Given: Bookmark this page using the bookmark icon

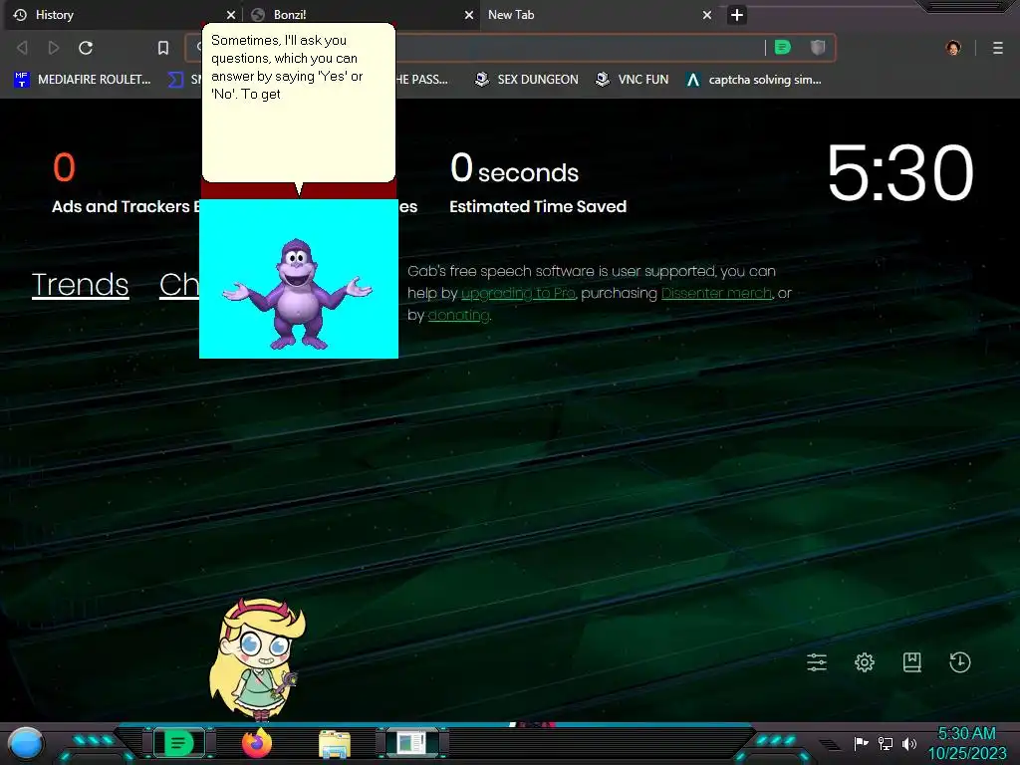Looking at the screenshot, I should pos(163,48).
